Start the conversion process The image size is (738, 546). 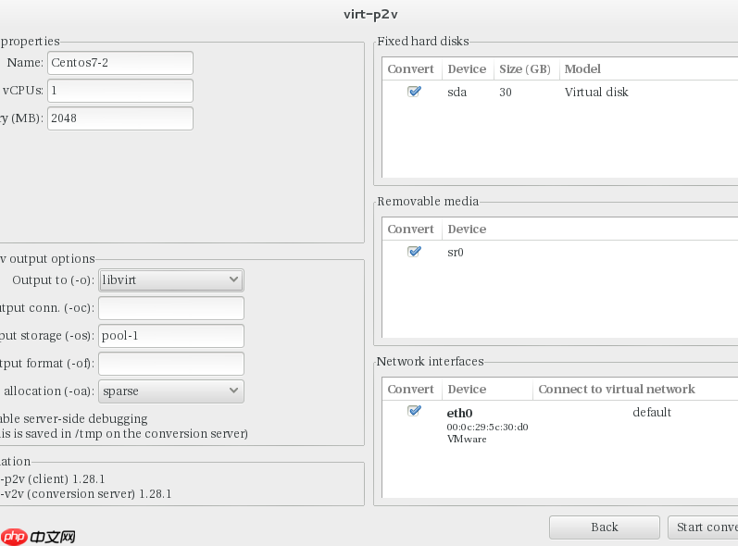pyautogui.click(x=703, y=527)
